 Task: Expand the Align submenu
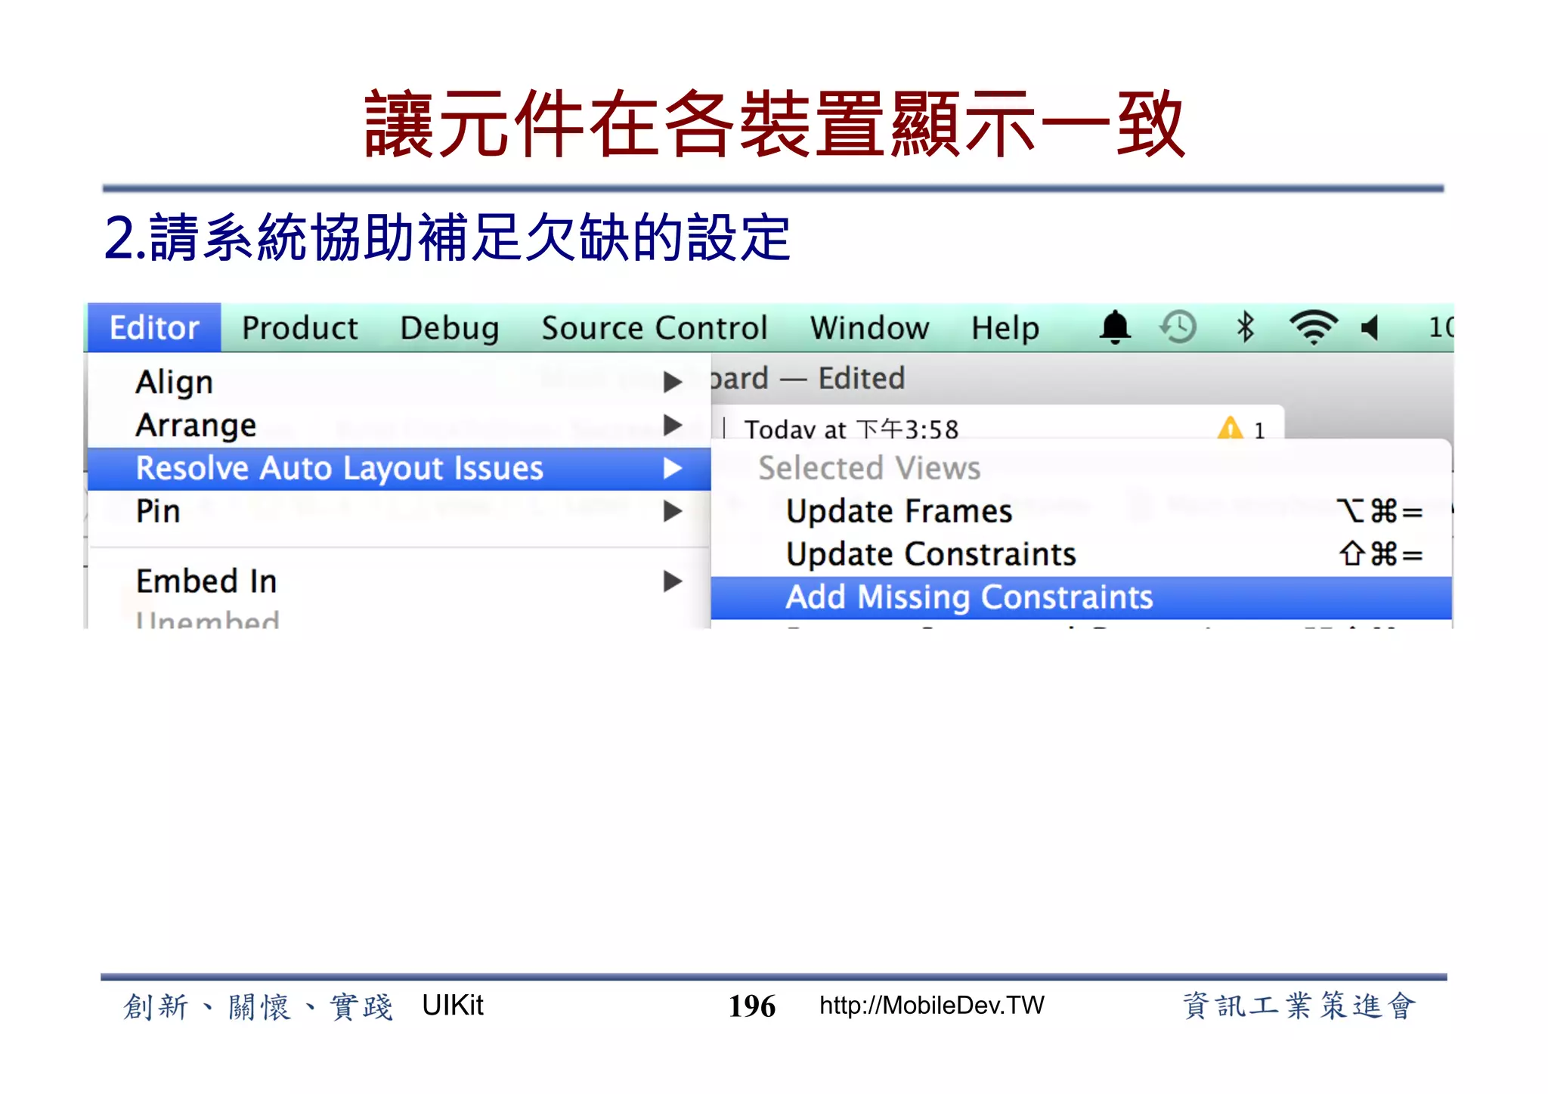click(399, 382)
